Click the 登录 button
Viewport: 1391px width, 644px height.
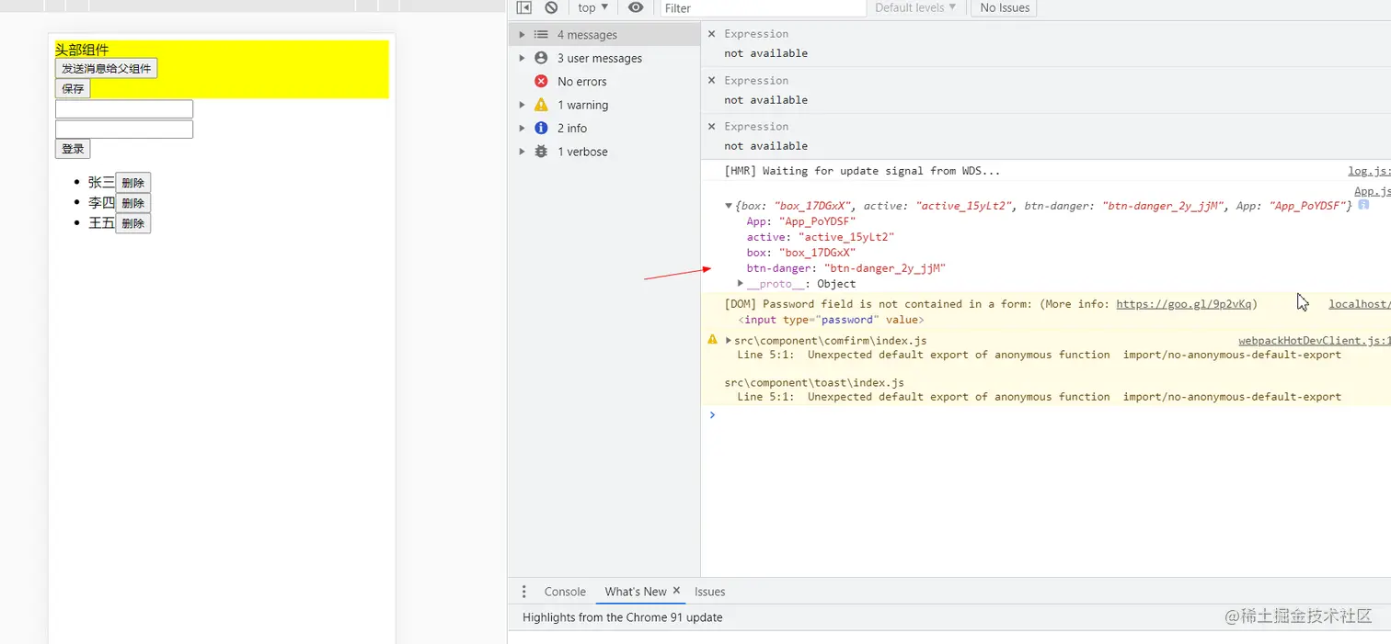point(73,149)
